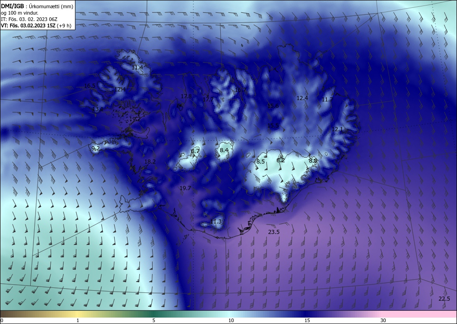Select the 17.8 value label
Viewport: 457px width, 324px height.
point(186,96)
